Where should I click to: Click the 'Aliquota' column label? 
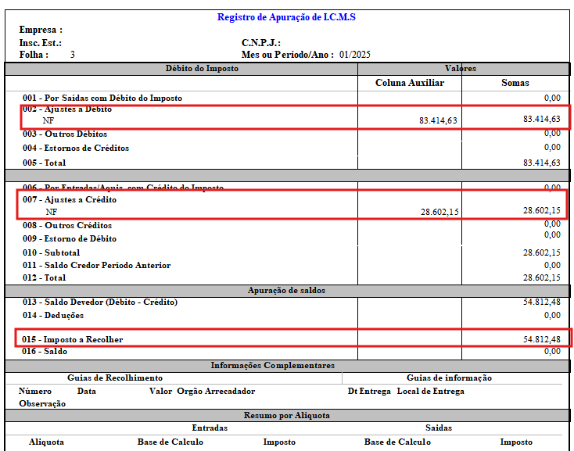(46, 442)
